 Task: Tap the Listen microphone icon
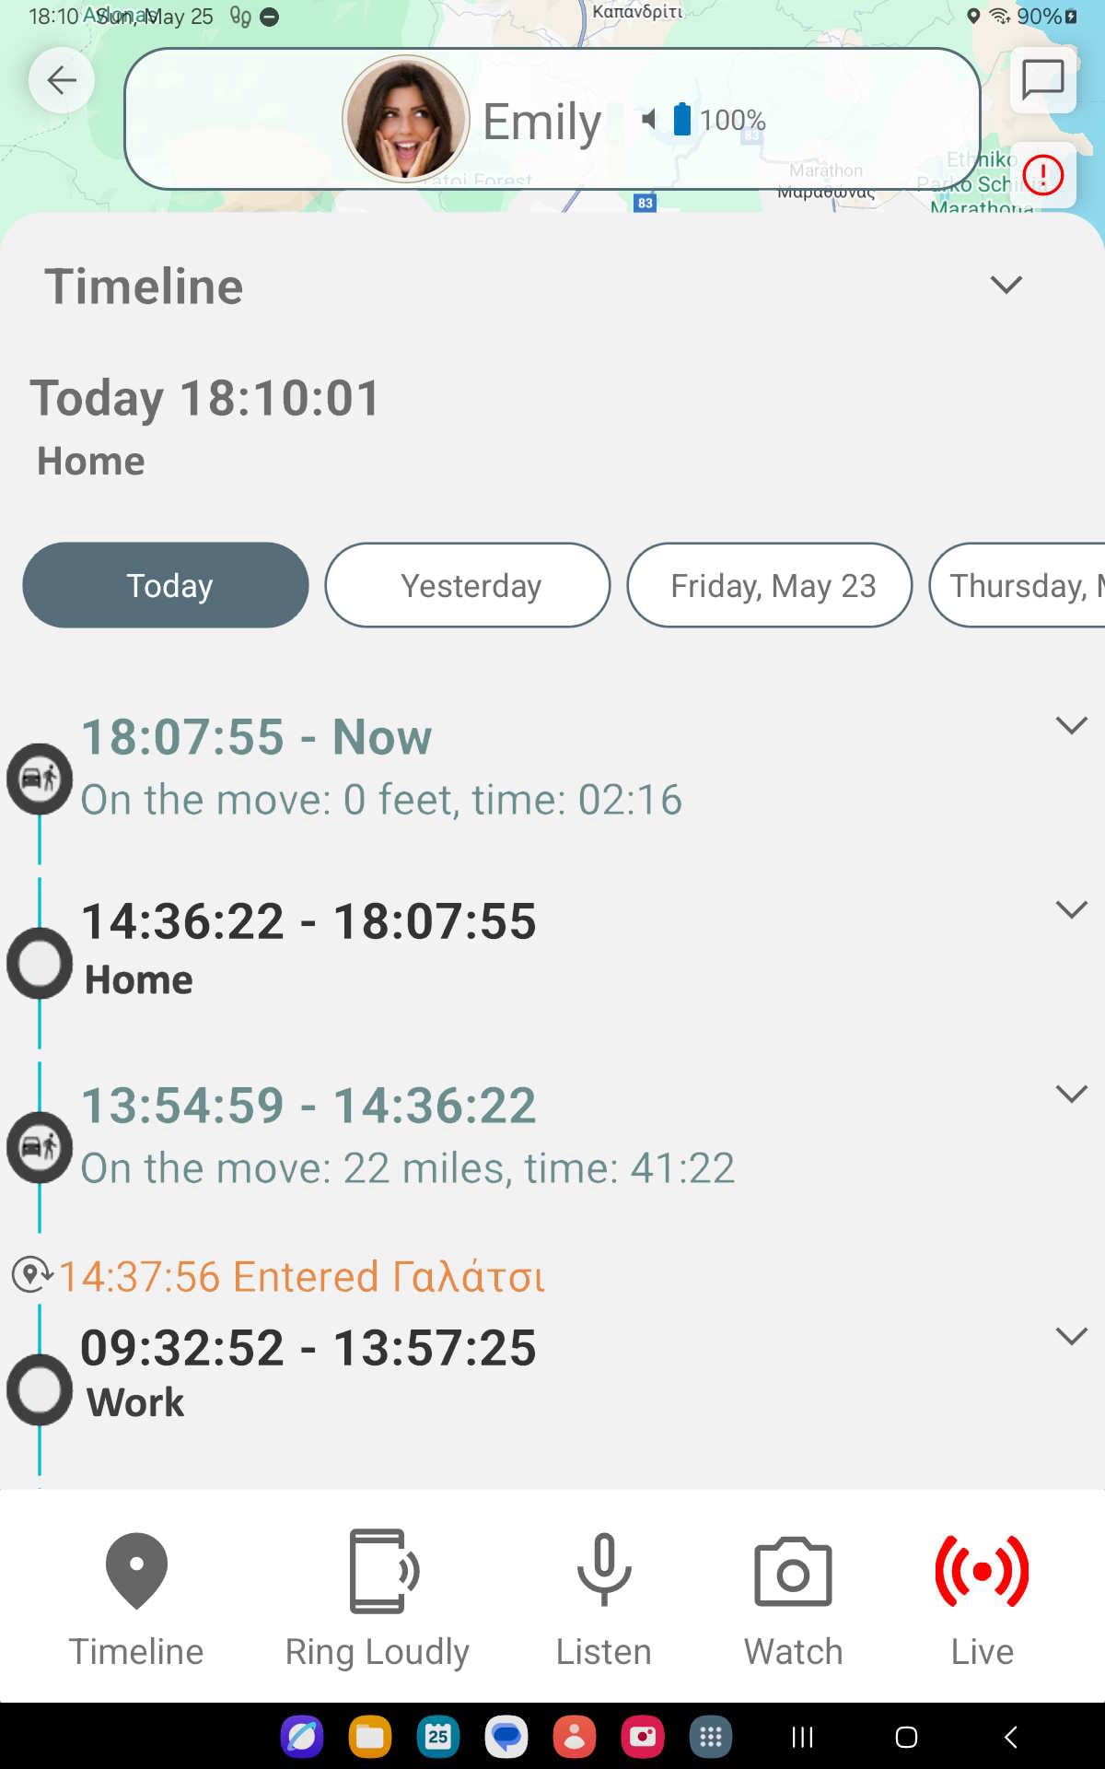(603, 1569)
